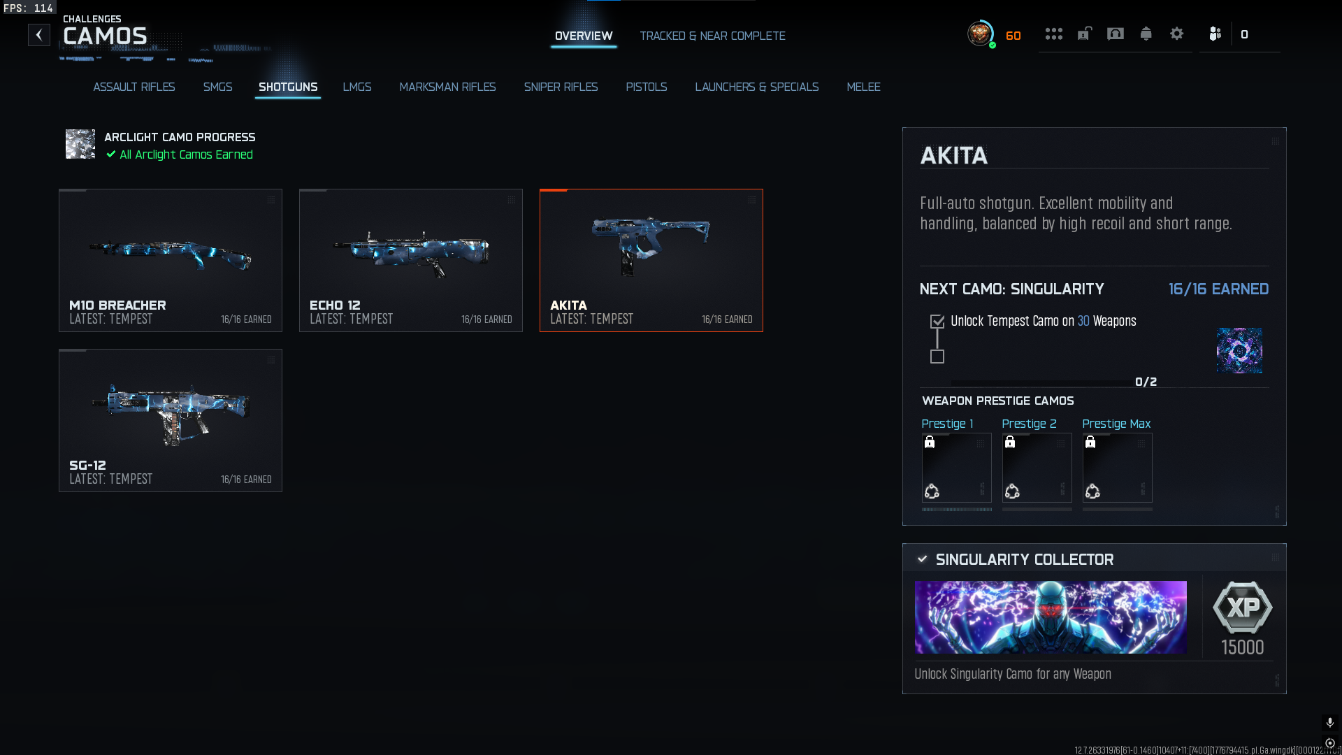
Task: Click the Singularity camo swatch
Action: click(x=1239, y=350)
